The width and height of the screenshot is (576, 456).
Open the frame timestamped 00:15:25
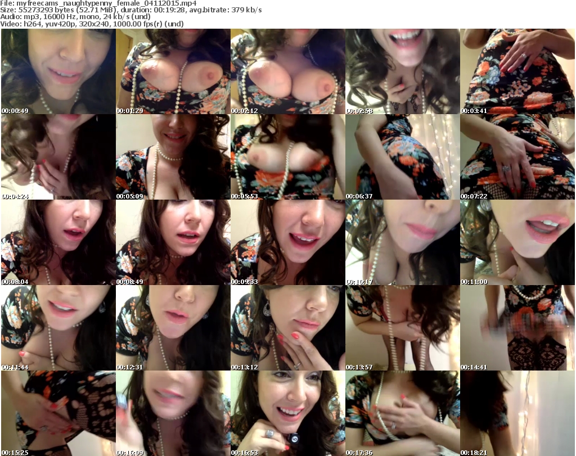58,413
